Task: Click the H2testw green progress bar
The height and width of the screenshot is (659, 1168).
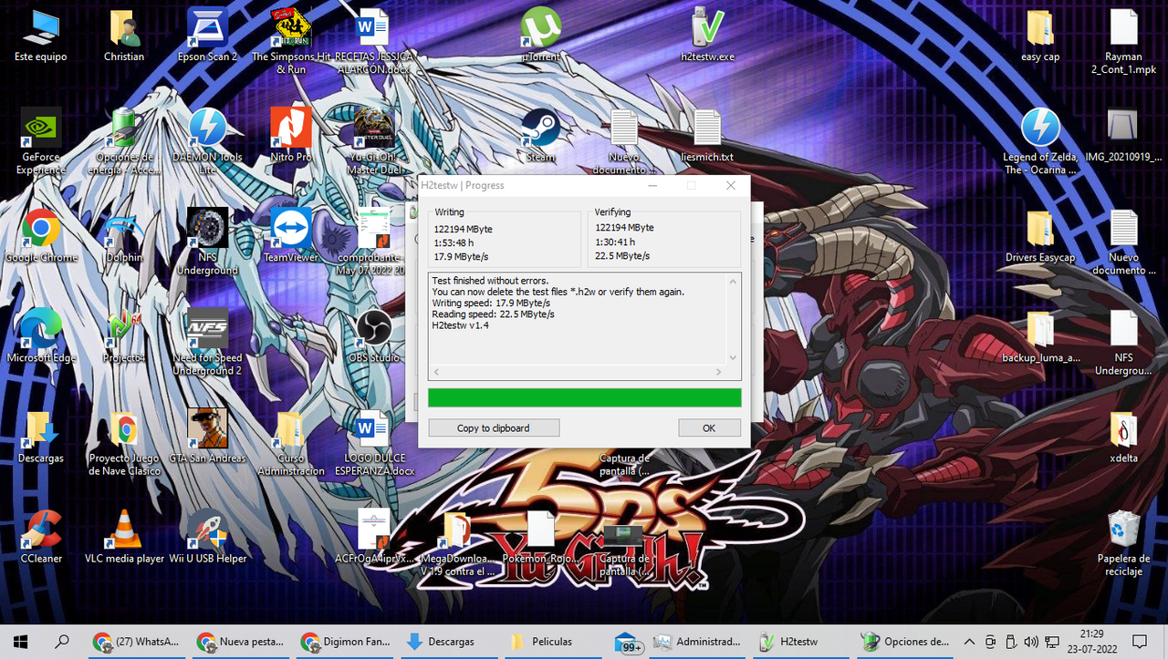Action: (584, 397)
